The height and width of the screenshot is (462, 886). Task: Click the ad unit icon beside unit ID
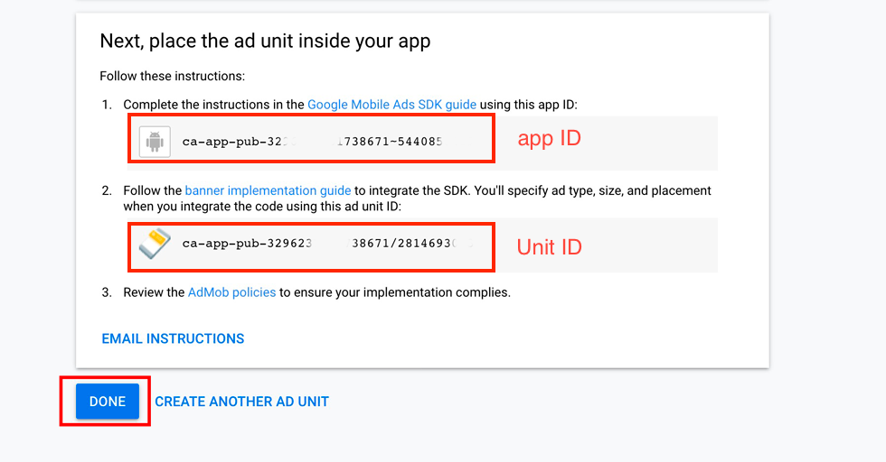tap(155, 243)
